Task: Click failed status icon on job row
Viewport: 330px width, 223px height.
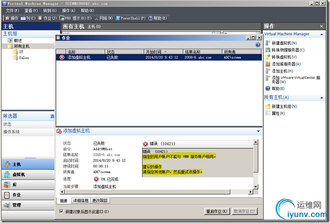Action: click(x=62, y=57)
